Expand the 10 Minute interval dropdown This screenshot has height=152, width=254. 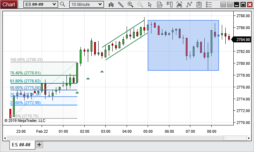click(x=100, y=5)
